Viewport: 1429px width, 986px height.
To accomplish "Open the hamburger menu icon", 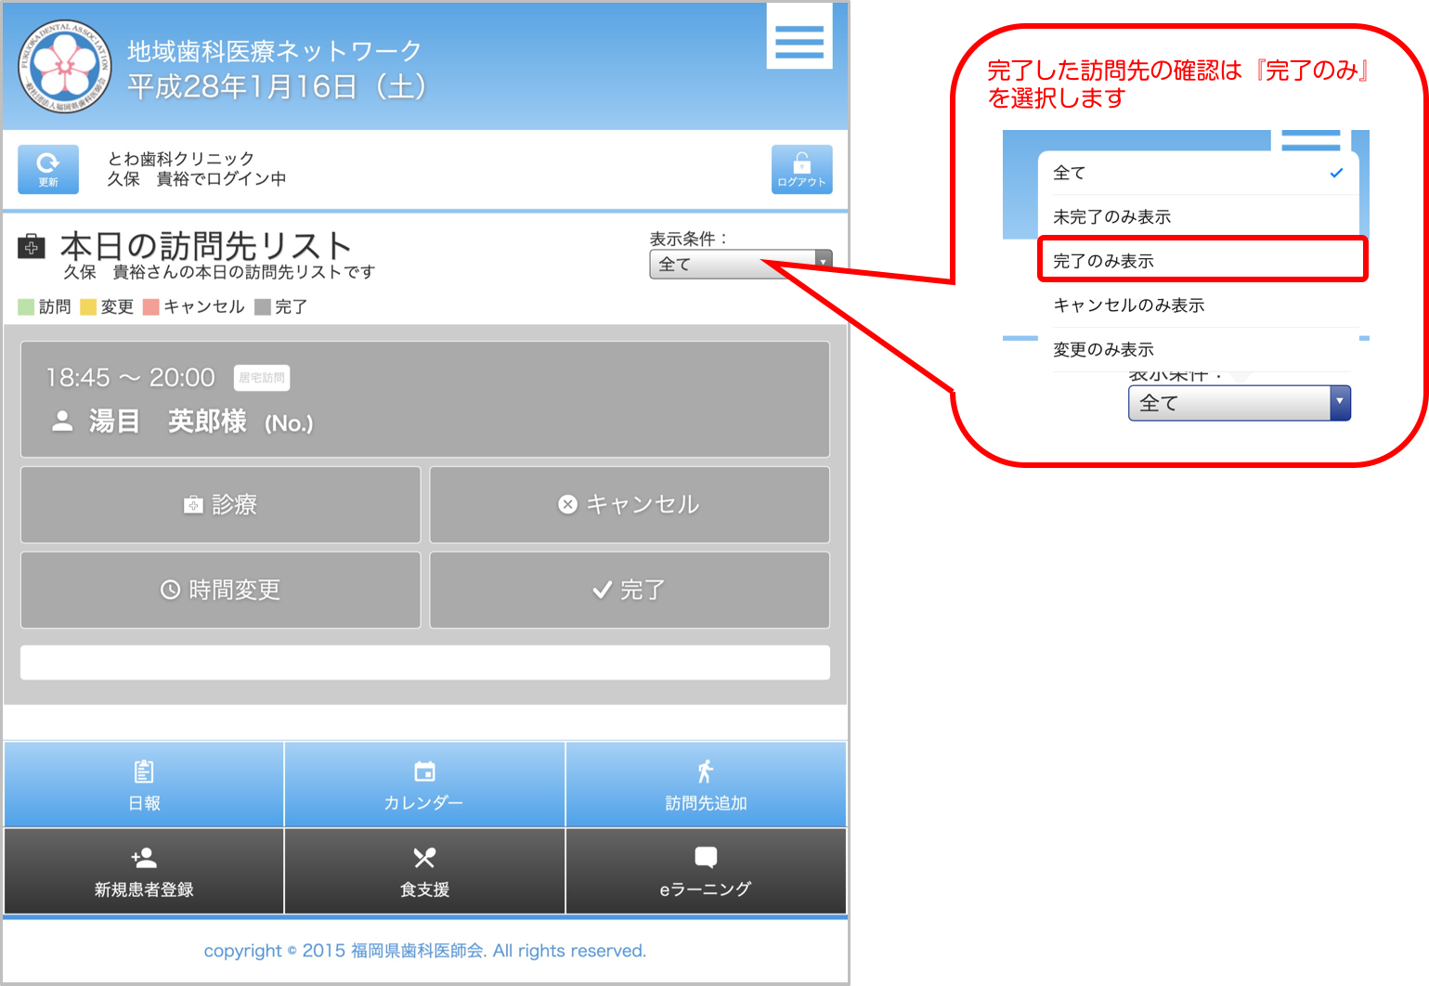I will (799, 41).
